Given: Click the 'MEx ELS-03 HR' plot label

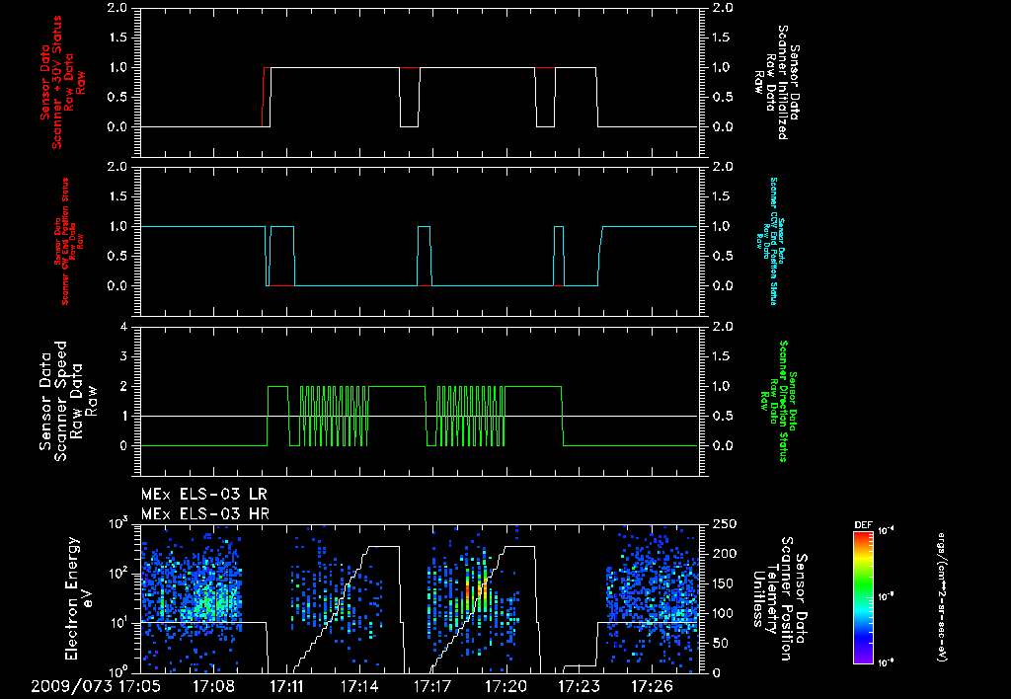Looking at the screenshot, I should [x=205, y=514].
